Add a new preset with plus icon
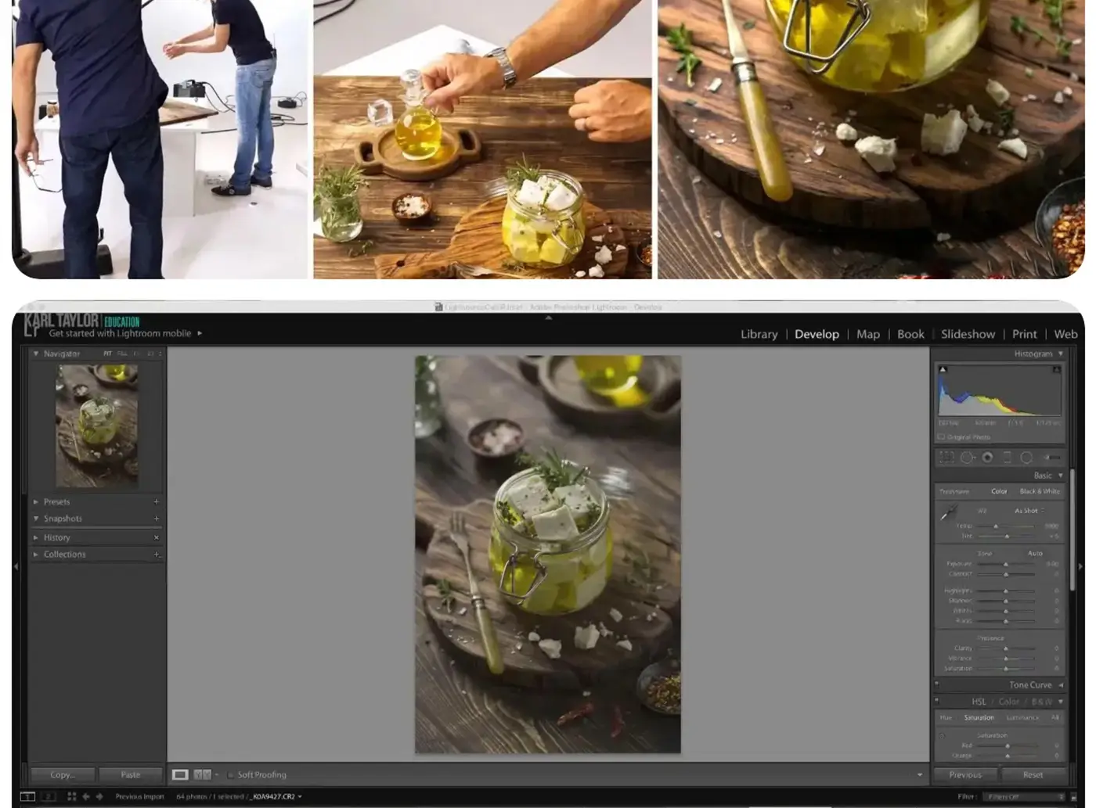This screenshot has width=1096, height=808. coord(157,501)
